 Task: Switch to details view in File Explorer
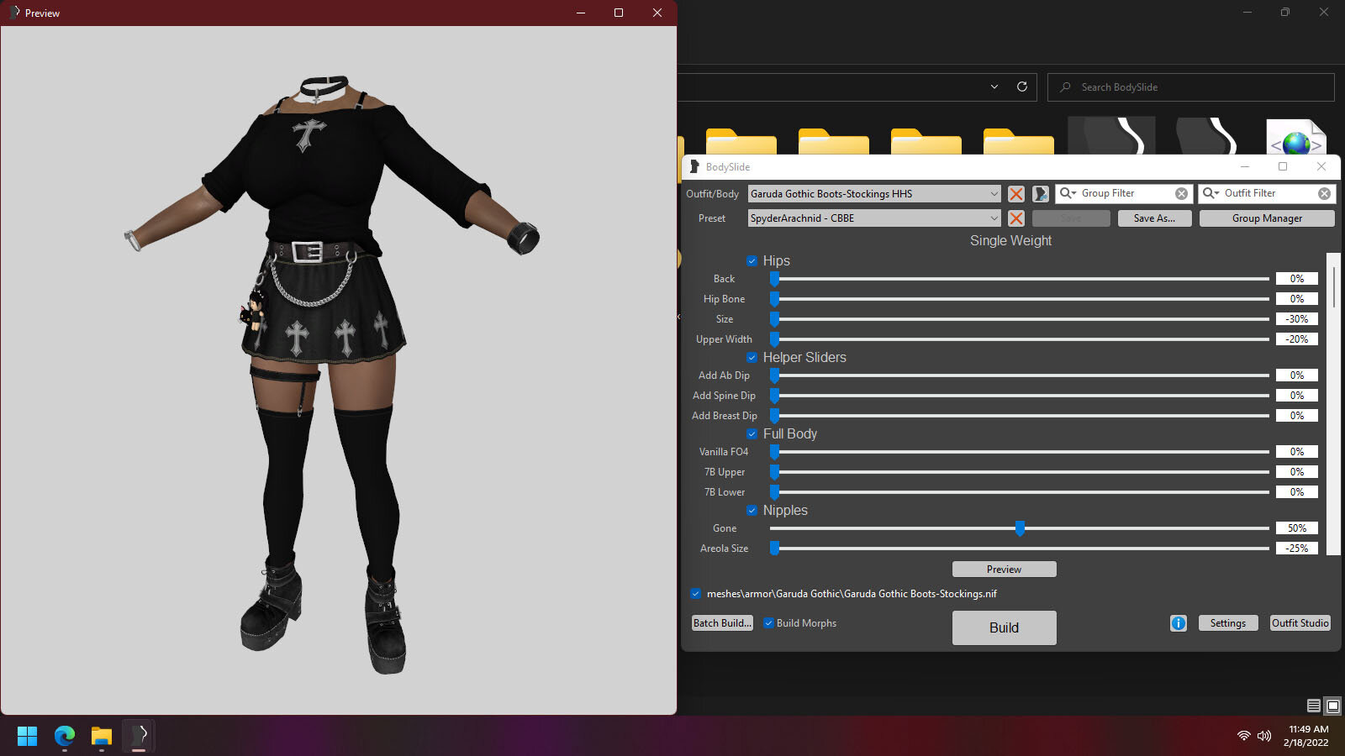pyautogui.click(x=1314, y=706)
